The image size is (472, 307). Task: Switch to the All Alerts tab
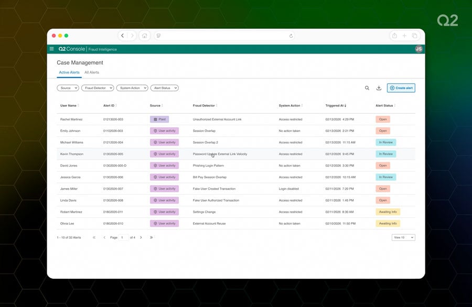tap(92, 72)
